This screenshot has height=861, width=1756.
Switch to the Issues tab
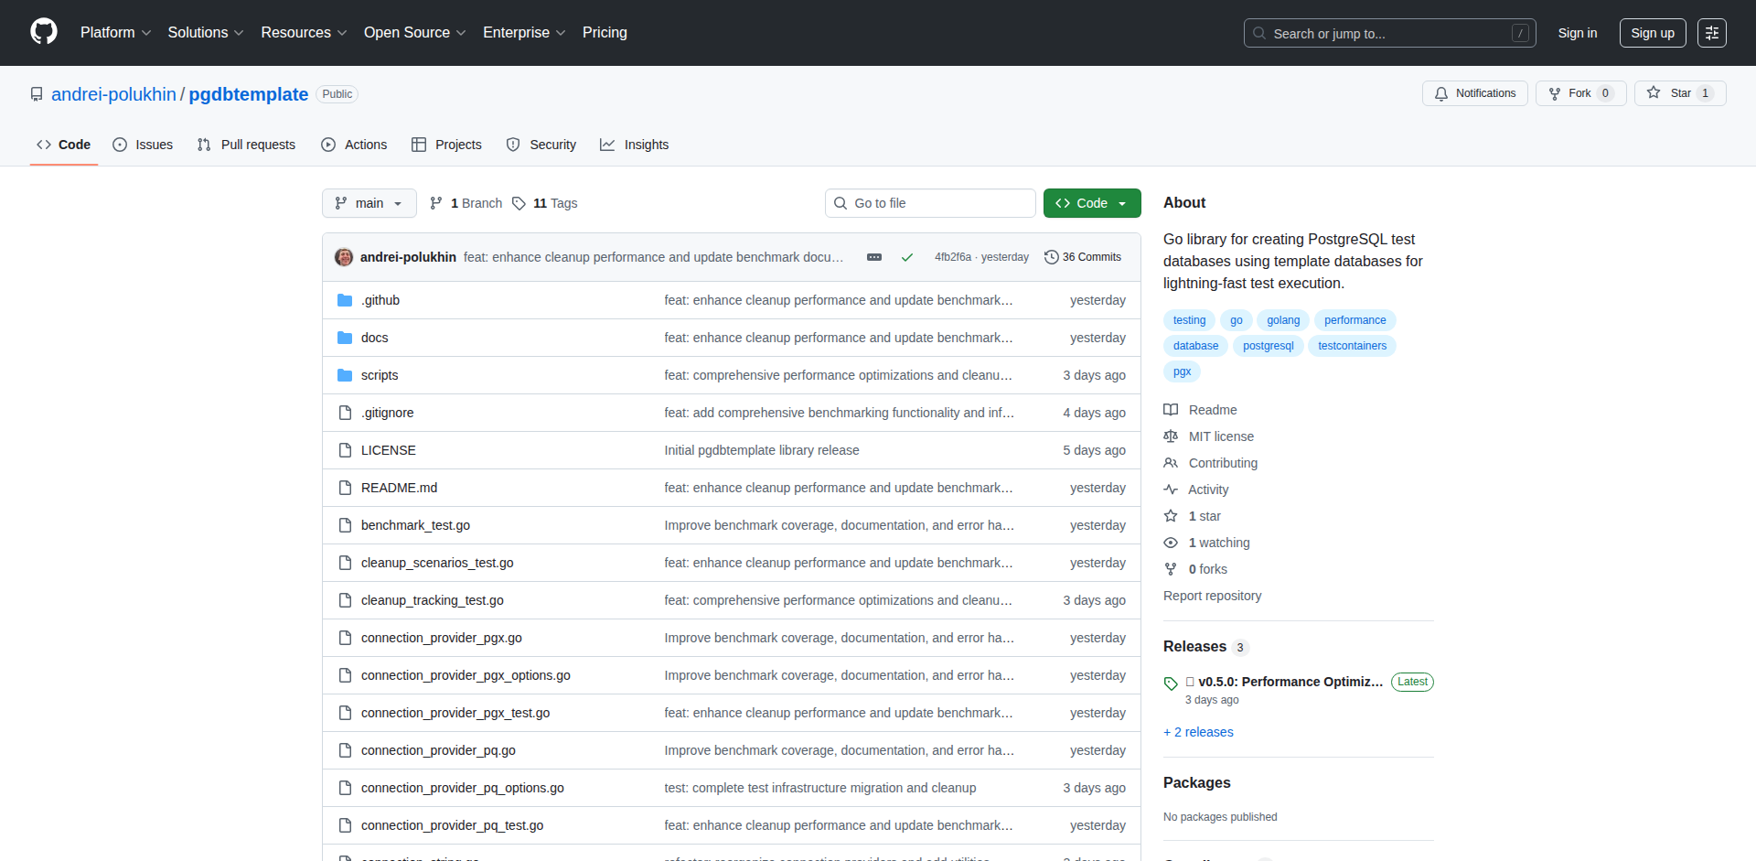(143, 145)
